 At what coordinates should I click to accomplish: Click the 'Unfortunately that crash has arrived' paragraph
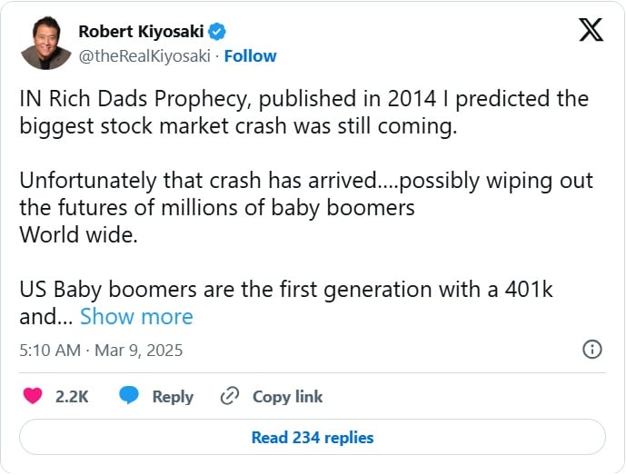click(x=305, y=180)
